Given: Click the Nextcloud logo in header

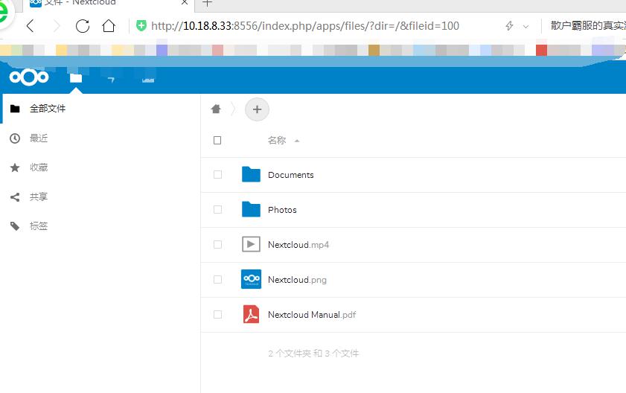Looking at the screenshot, I should tap(29, 77).
